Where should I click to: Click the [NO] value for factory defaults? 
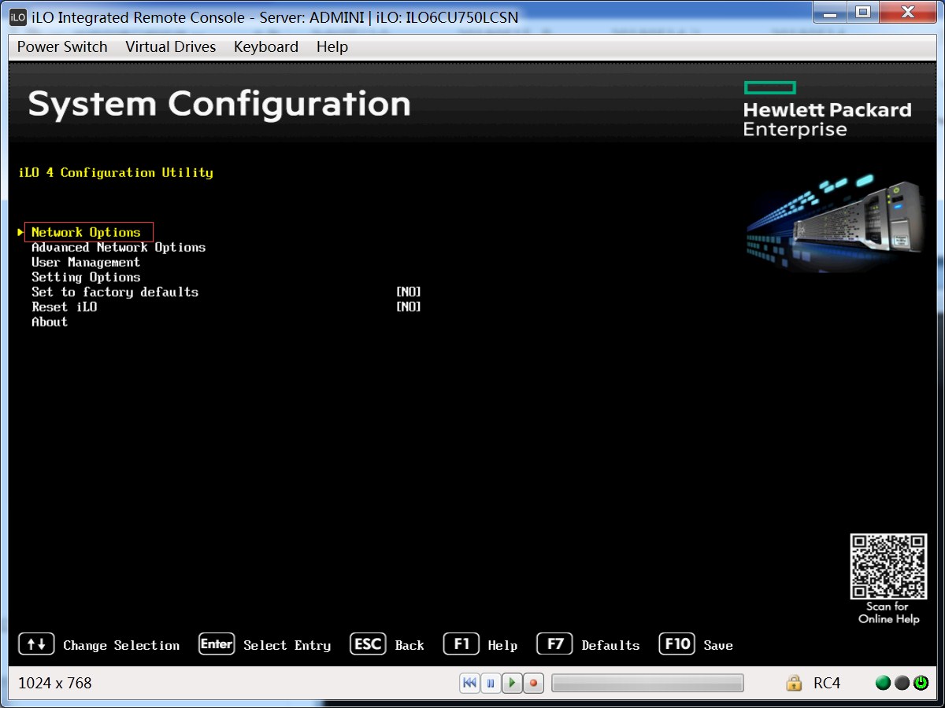(x=409, y=292)
